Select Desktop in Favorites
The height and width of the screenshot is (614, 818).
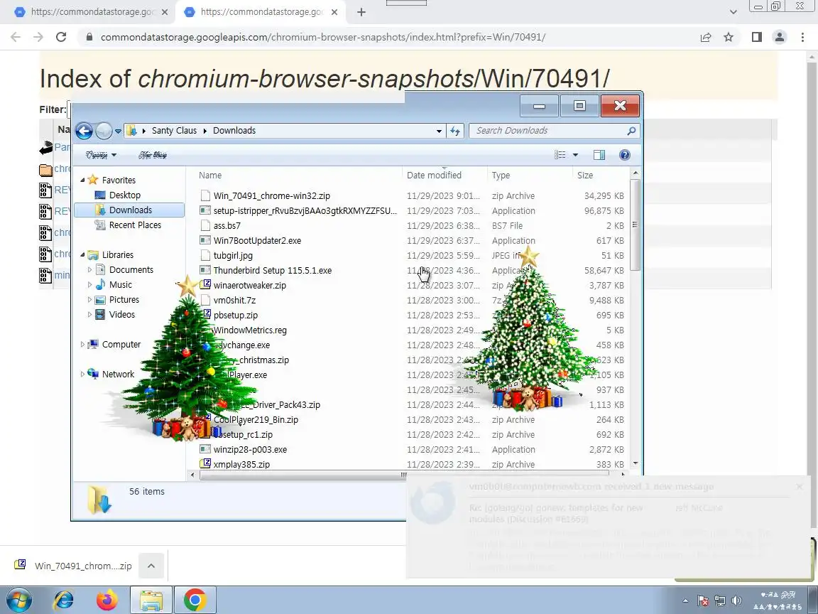pos(125,195)
